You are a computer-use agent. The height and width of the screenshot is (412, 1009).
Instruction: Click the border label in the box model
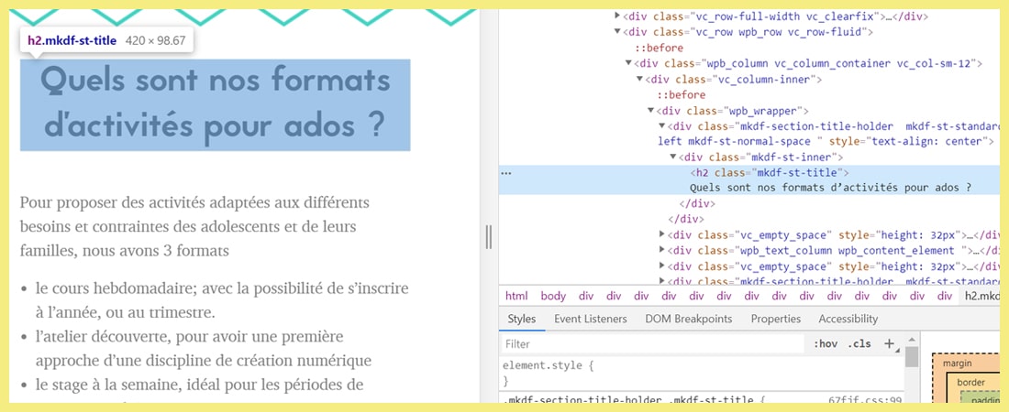[970, 383]
